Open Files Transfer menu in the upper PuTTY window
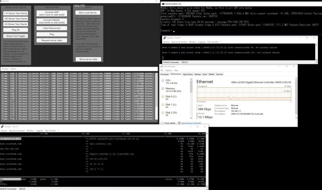The image size is (322, 190). 213,42
